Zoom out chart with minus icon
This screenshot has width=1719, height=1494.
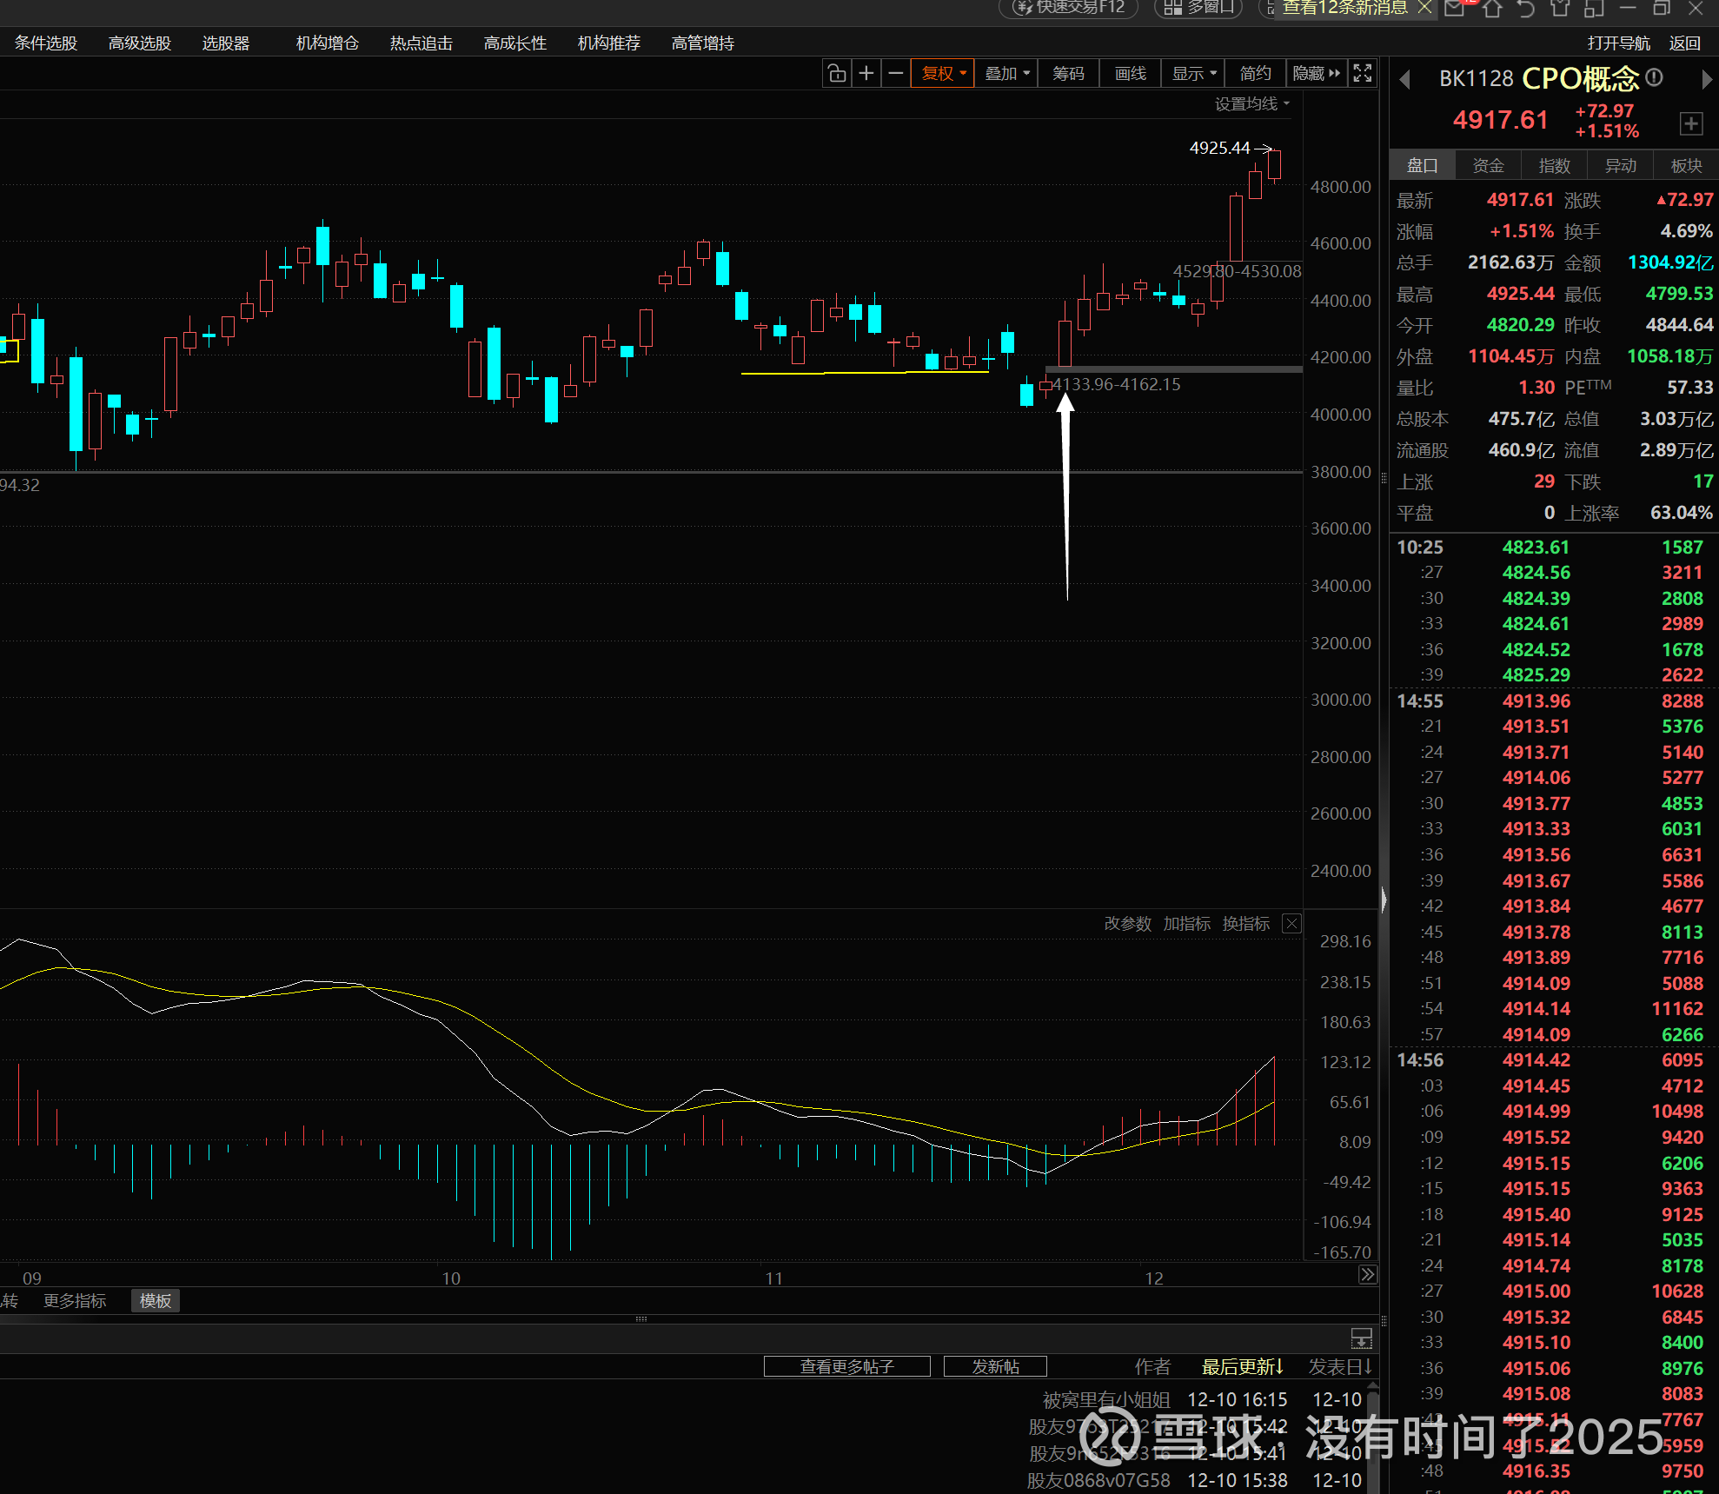895,74
